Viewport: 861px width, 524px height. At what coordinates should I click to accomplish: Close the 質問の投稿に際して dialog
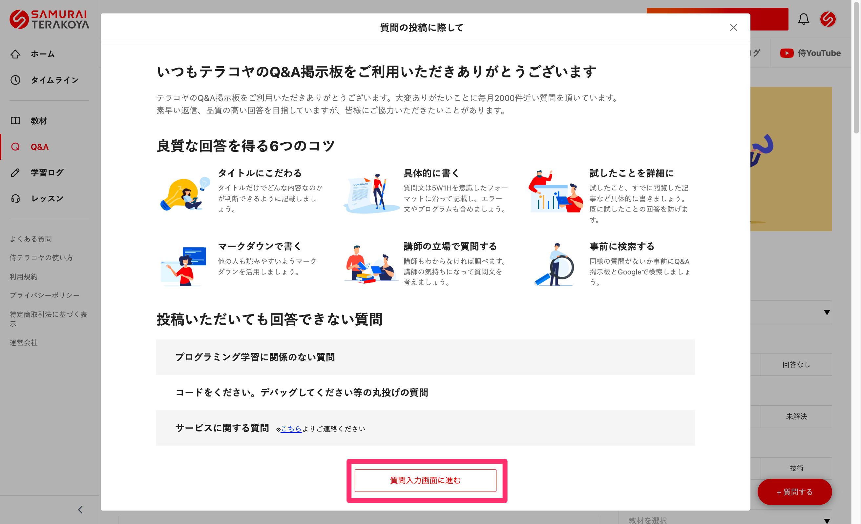pos(733,28)
